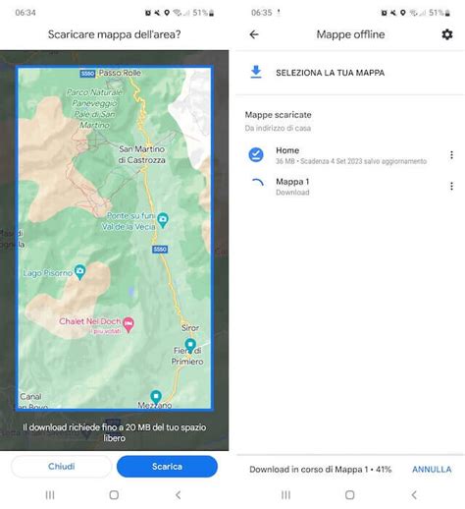The height and width of the screenshot is (509, 465).
Task: Tap Parco Naturale Paneveggio label
Action: coord(94,108)
